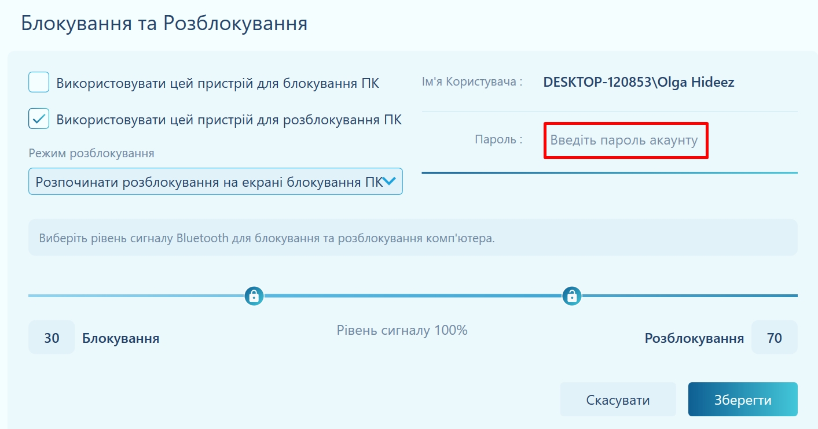Click the 'Рівень сигналу 100%' indicator text
818x429 pixels.
402,331
